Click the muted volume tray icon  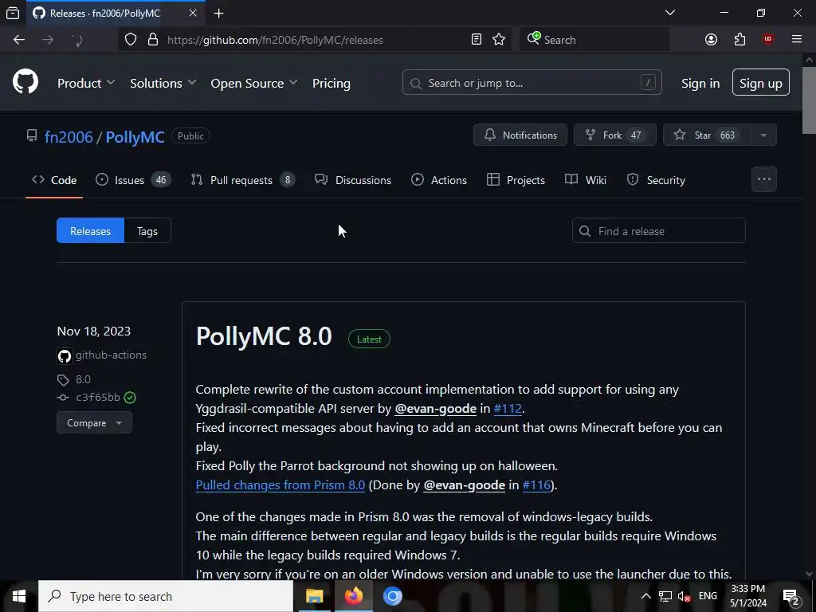(684, 596)
